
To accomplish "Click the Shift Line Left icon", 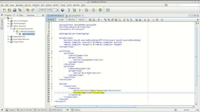I will (136, 20).
